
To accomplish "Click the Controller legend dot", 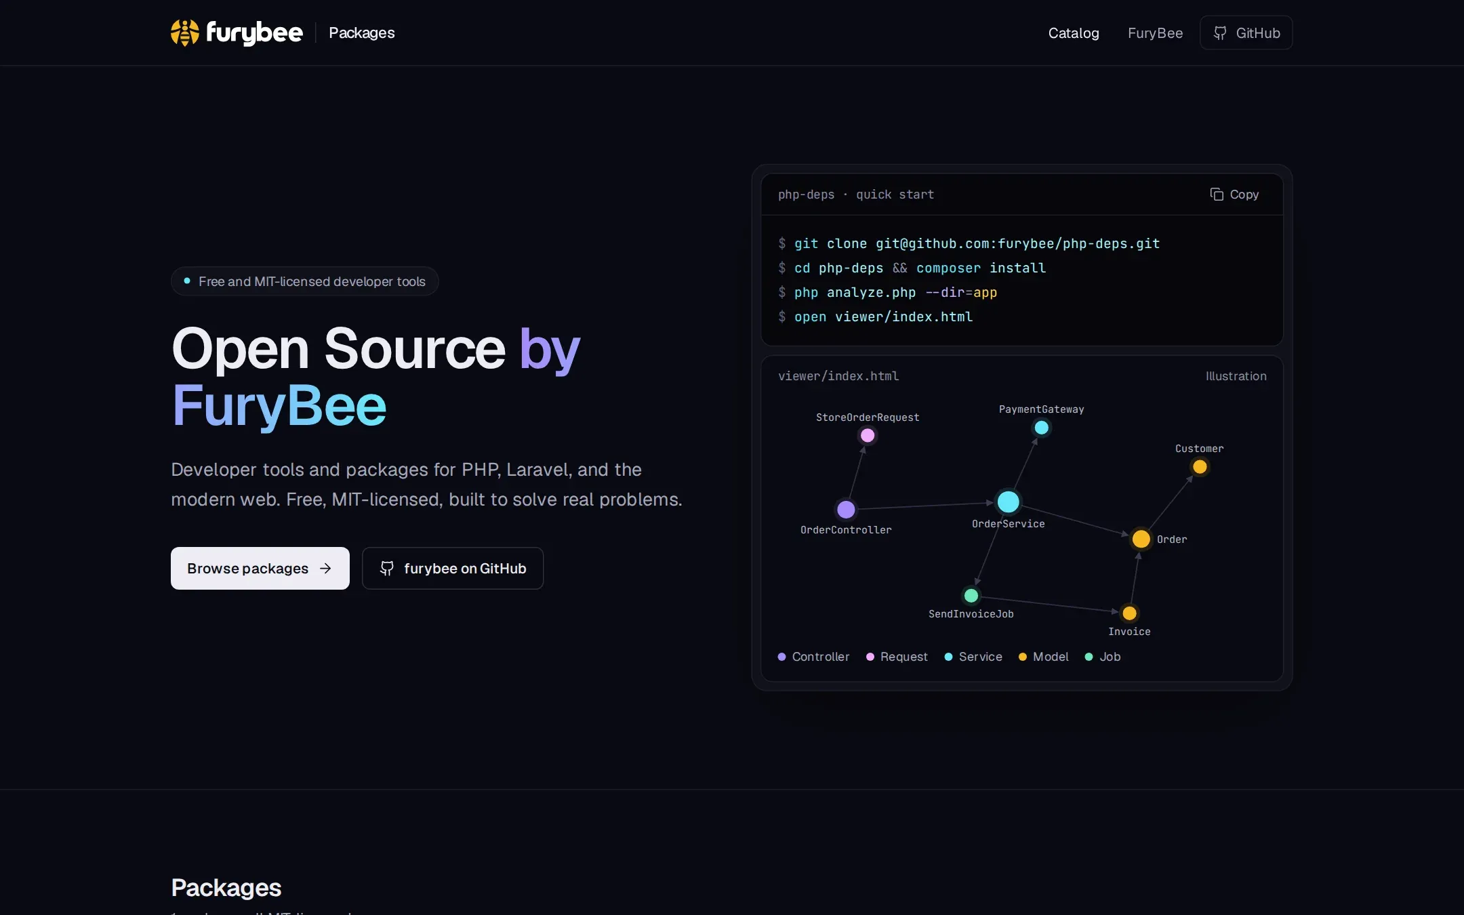I will pyautogui.click(x=781, y=657).
